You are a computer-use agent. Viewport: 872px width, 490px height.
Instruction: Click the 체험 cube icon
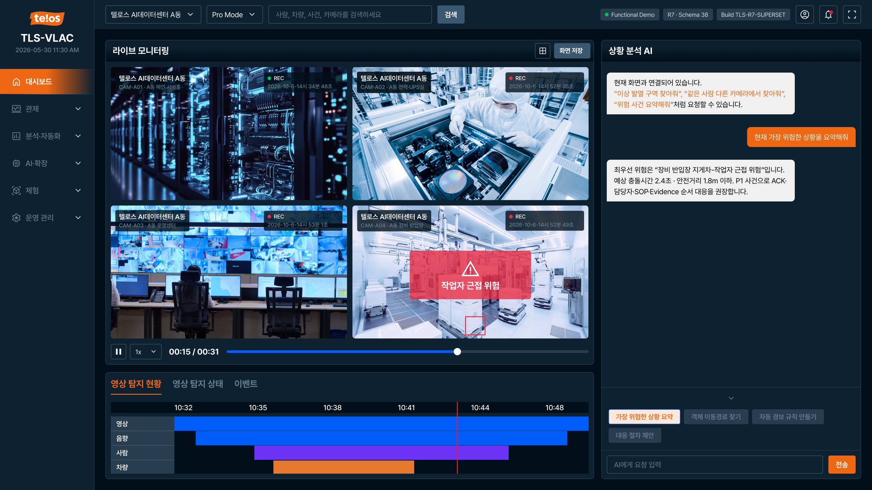click(16, 191)
